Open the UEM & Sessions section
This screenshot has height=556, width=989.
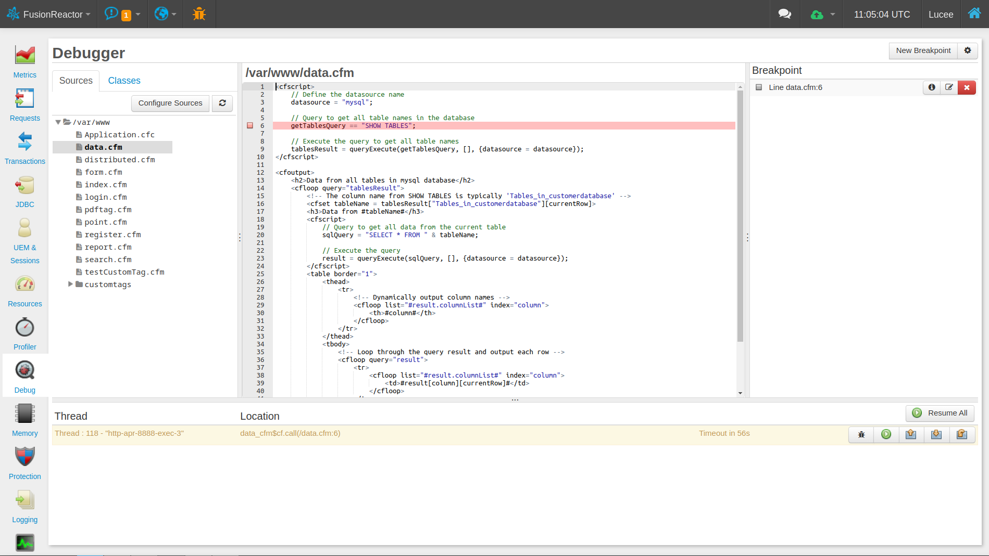coord(25,241)
